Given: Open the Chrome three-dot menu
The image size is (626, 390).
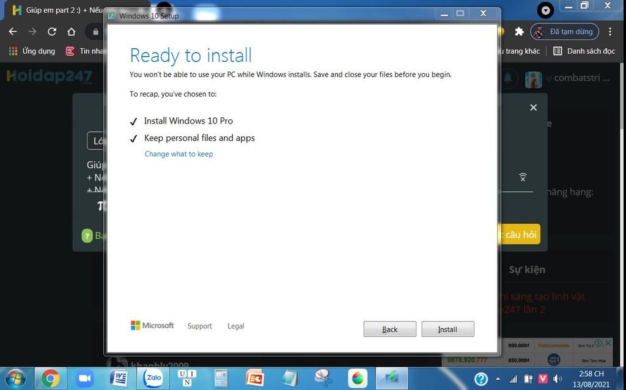Looking at the screenshot, I should [x=610, y=32].
